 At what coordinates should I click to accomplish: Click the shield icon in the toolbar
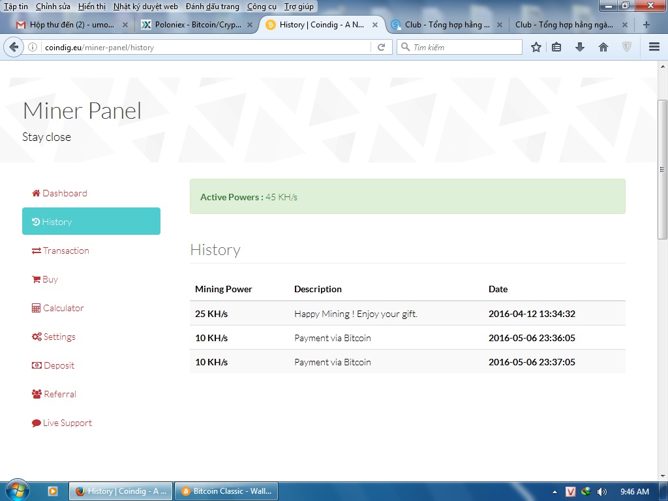(627, 47)
